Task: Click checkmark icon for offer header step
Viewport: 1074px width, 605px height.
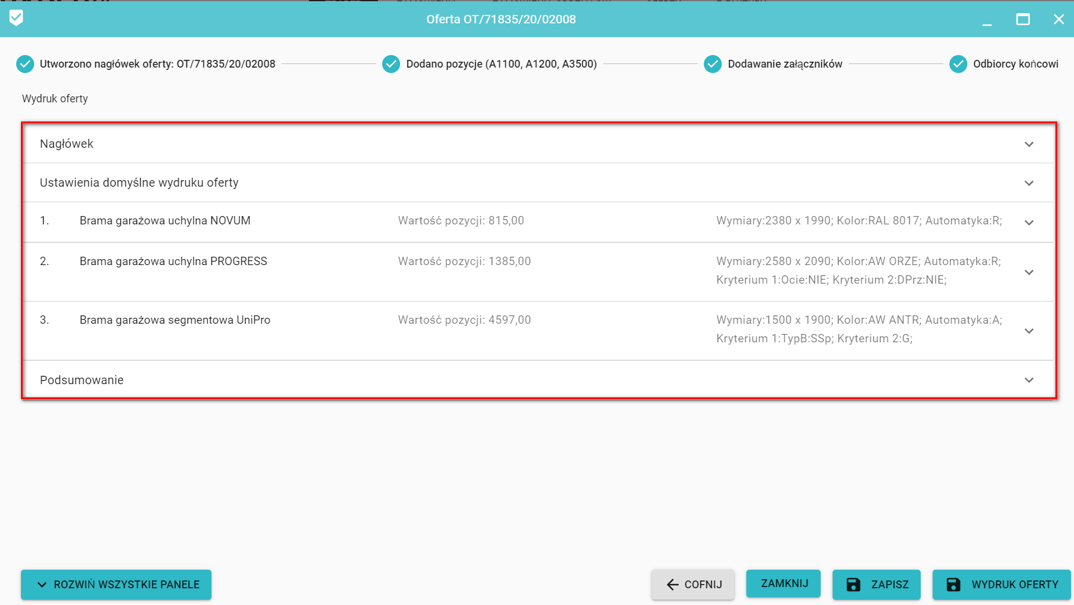Action: tap(25, 64)
